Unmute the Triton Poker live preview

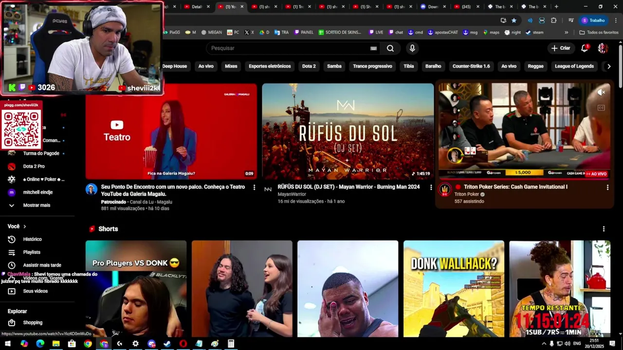[602, 92]
